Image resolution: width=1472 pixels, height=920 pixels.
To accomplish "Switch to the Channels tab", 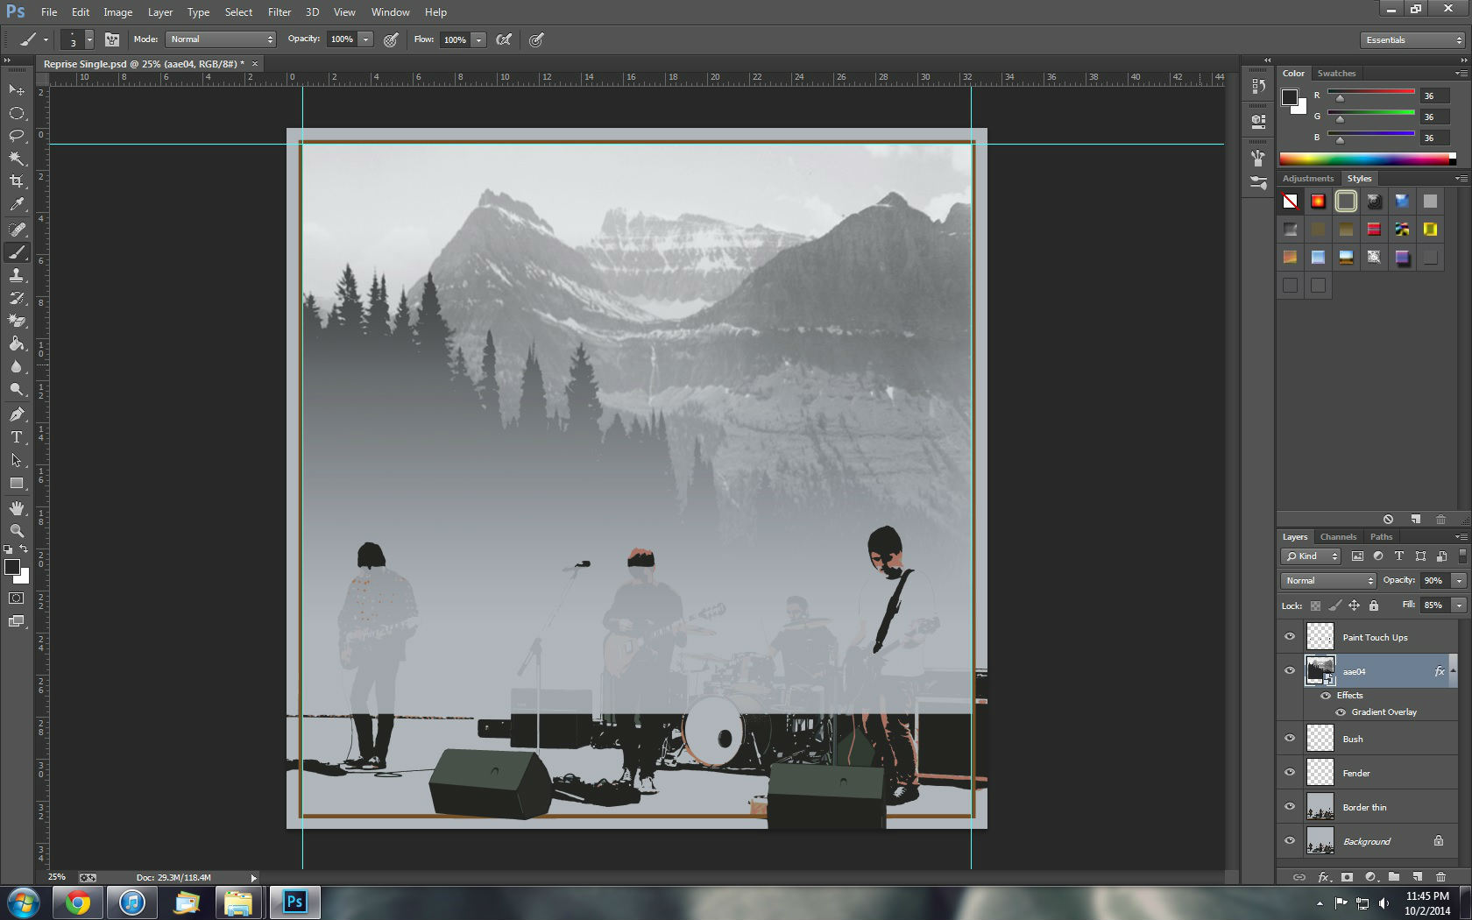I will click(x=1338, y=537).
